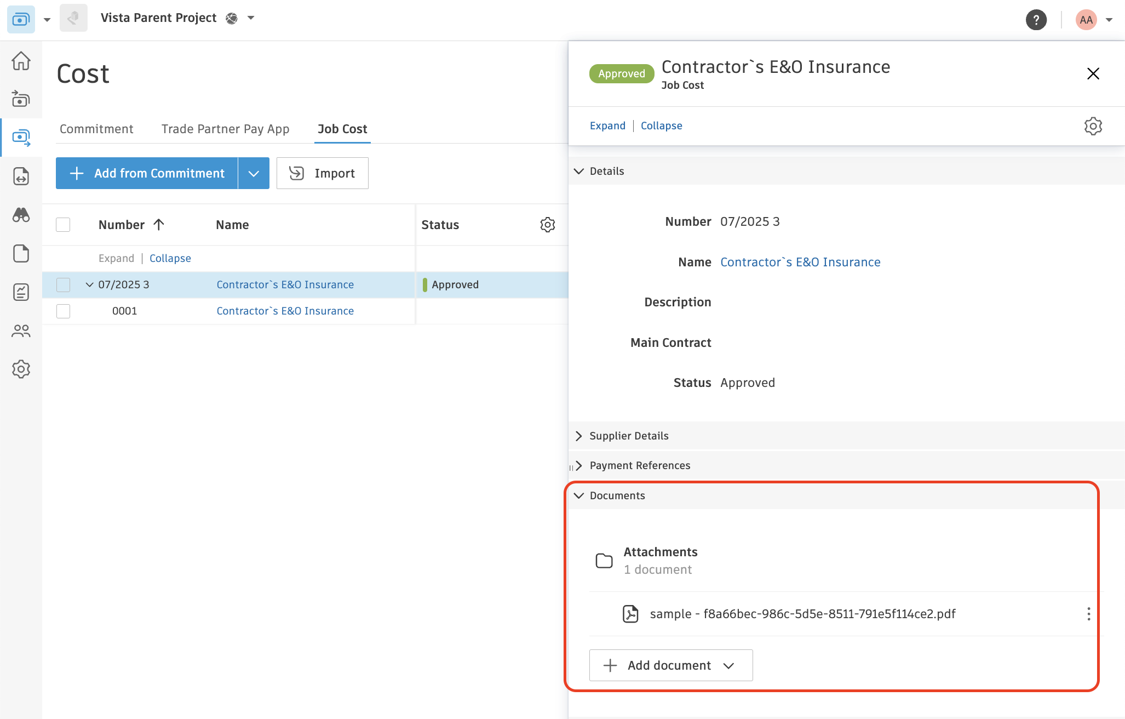
Task: Open the Settings gear in the sidebar
Action: pos(21,369)
